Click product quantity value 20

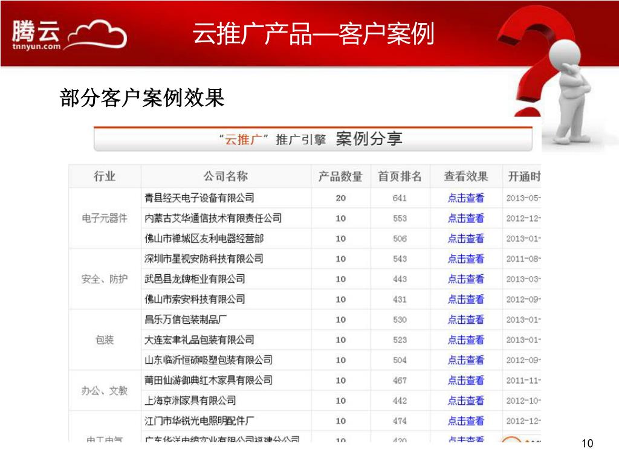341,198
